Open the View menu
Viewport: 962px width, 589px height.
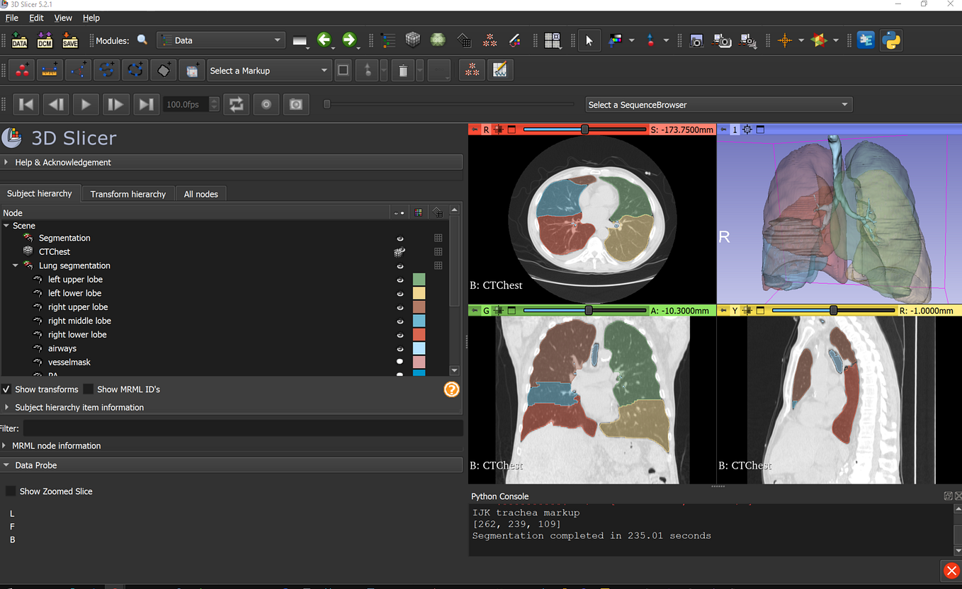(63, 18)
